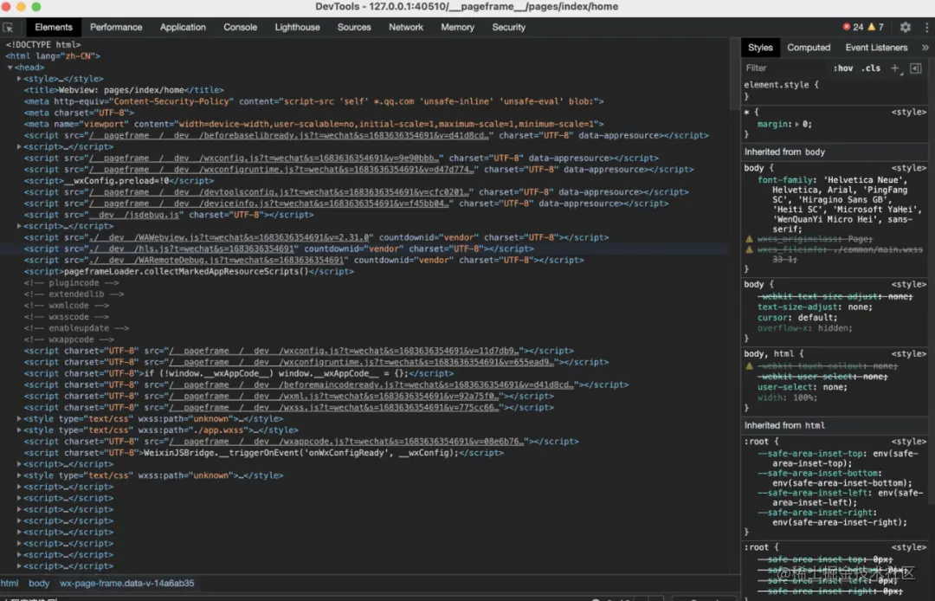Select the wxappcode comment line
935x601 pixels.
(69, 339)
